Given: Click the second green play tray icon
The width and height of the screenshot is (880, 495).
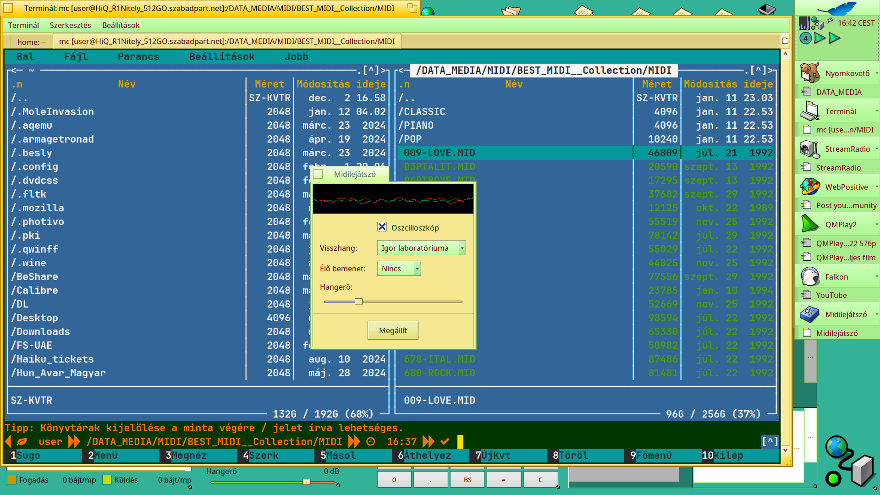Looking at the screenshot, I should click(835, 38).
